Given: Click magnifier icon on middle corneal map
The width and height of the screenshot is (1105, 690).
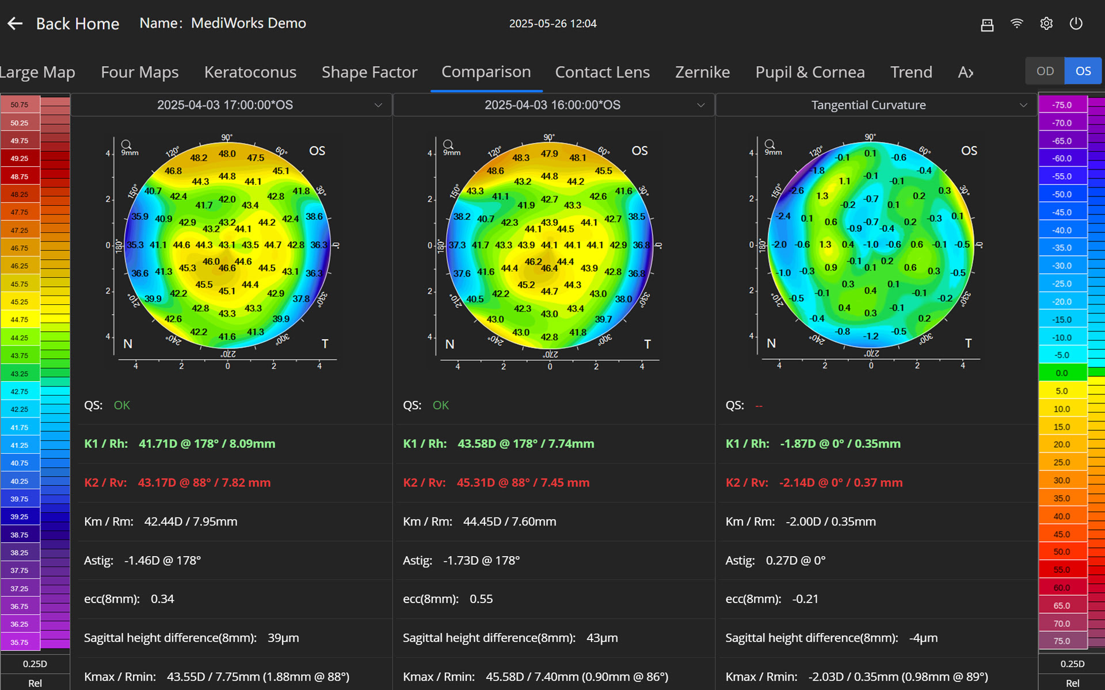Looking at the screenshot, I should 448,144.
